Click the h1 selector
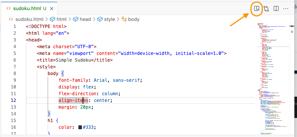Screen dimensions: 297x137 (x=50, y=121)
